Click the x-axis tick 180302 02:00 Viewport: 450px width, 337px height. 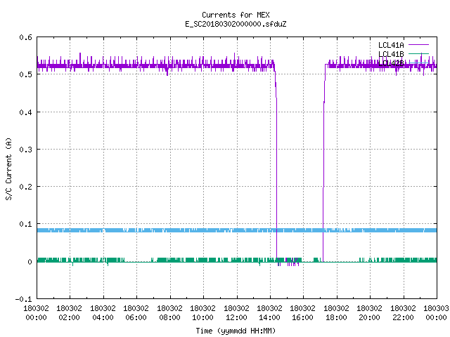tap(69, 312)
